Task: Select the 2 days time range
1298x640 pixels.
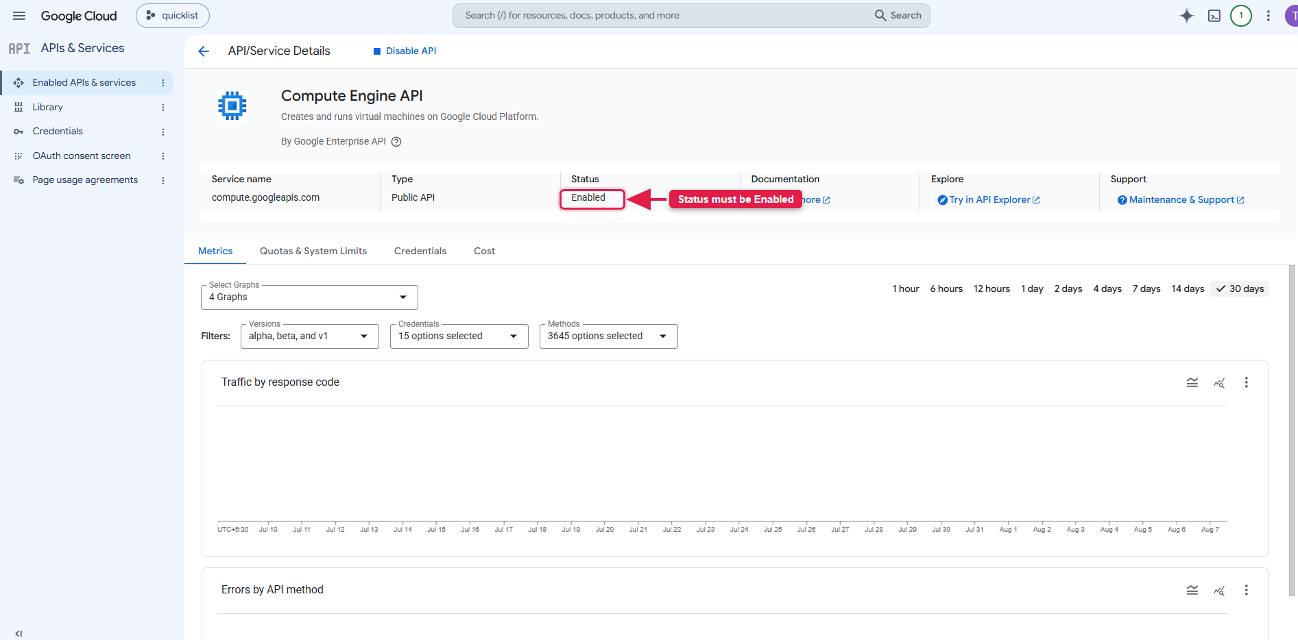Action: coord(1068,289)
